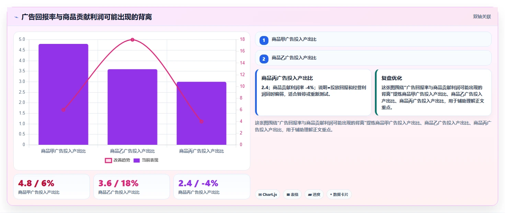Click the number 1 badge icon
The width and height of the screenshot is (505, 213).
(x=264, y=40)
